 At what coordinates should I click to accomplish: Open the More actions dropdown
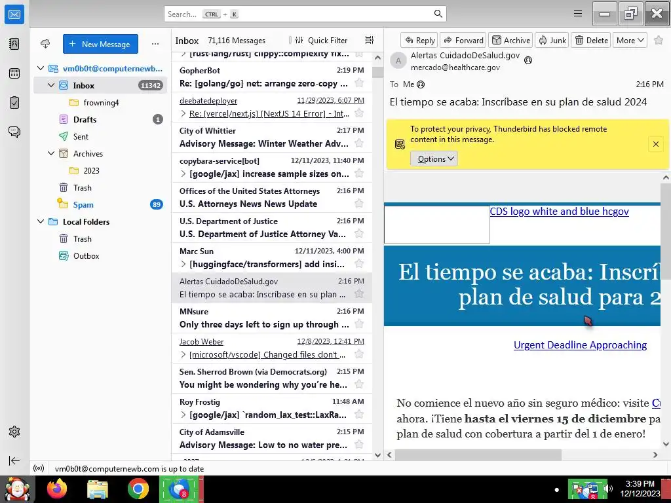[630, 40]
